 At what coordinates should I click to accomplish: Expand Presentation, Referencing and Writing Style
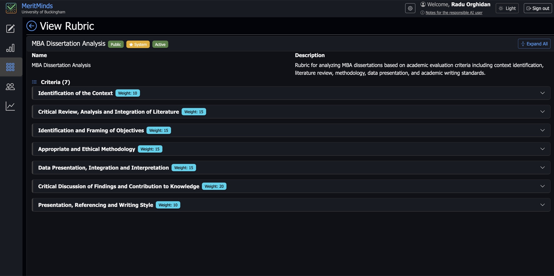[291, 205]
